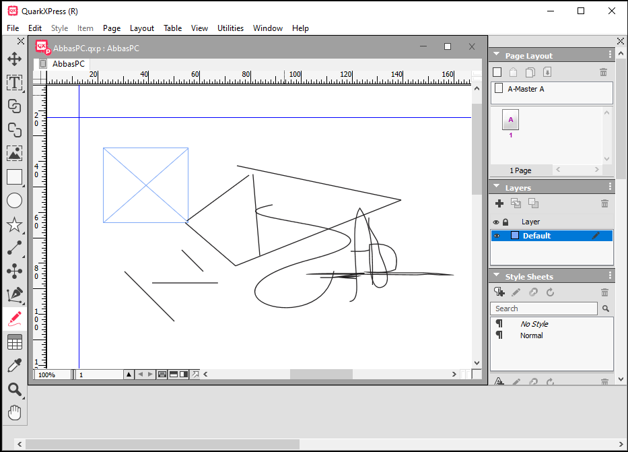Viewport: 628px width, 452px height.
Task: Open the File menu
Action: (13, 28)
